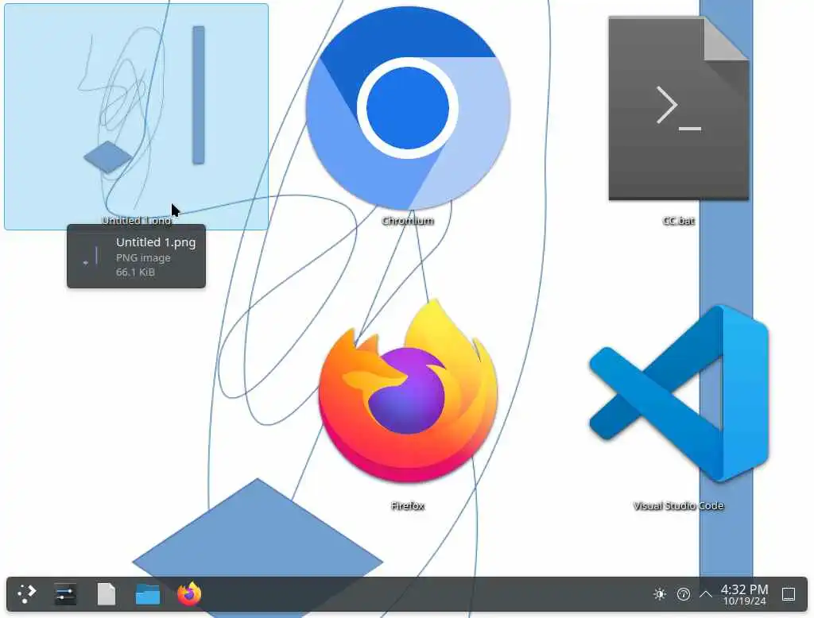814x618 pixels.
Task: Open the KDE application launcher
Action: pyautogui.click(x=26, y=594)
